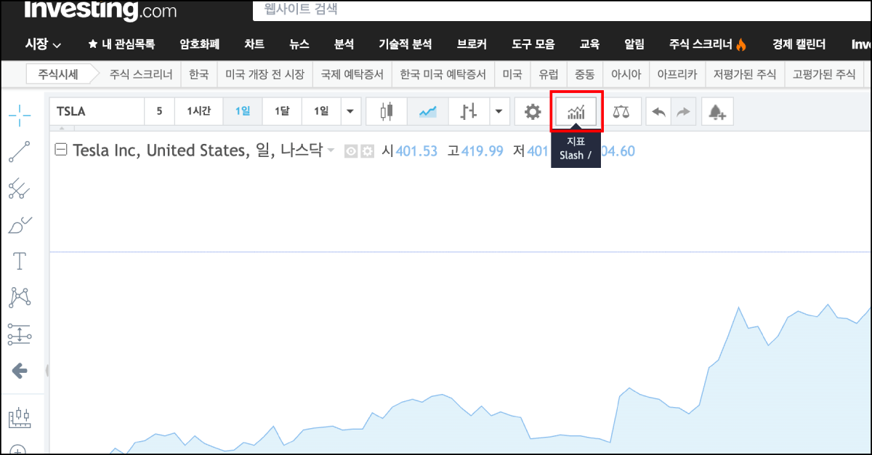Select the long position measurement tool
Image resolution: width=872 pixels, height=455 pixels.
[20, 334]
